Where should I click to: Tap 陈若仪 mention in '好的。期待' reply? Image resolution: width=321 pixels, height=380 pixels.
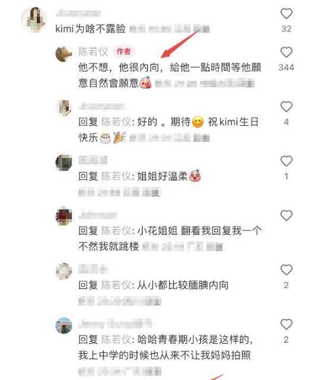pyautogui.click(x=116, y=122)
